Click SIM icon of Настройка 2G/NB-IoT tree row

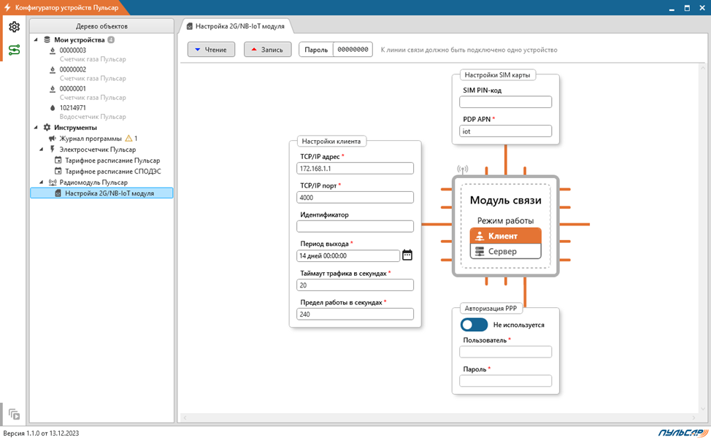coord(58,193)
